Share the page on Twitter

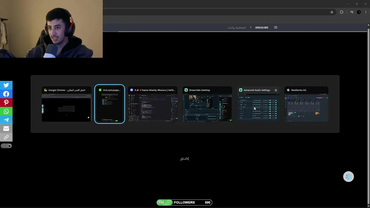coord(6,85)
